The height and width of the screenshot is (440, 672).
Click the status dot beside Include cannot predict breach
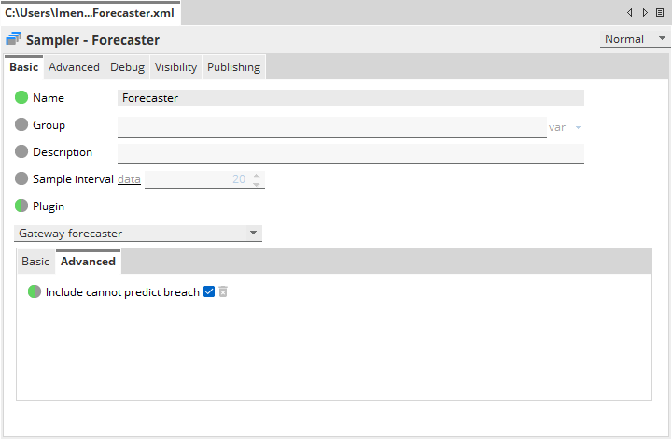35,291
